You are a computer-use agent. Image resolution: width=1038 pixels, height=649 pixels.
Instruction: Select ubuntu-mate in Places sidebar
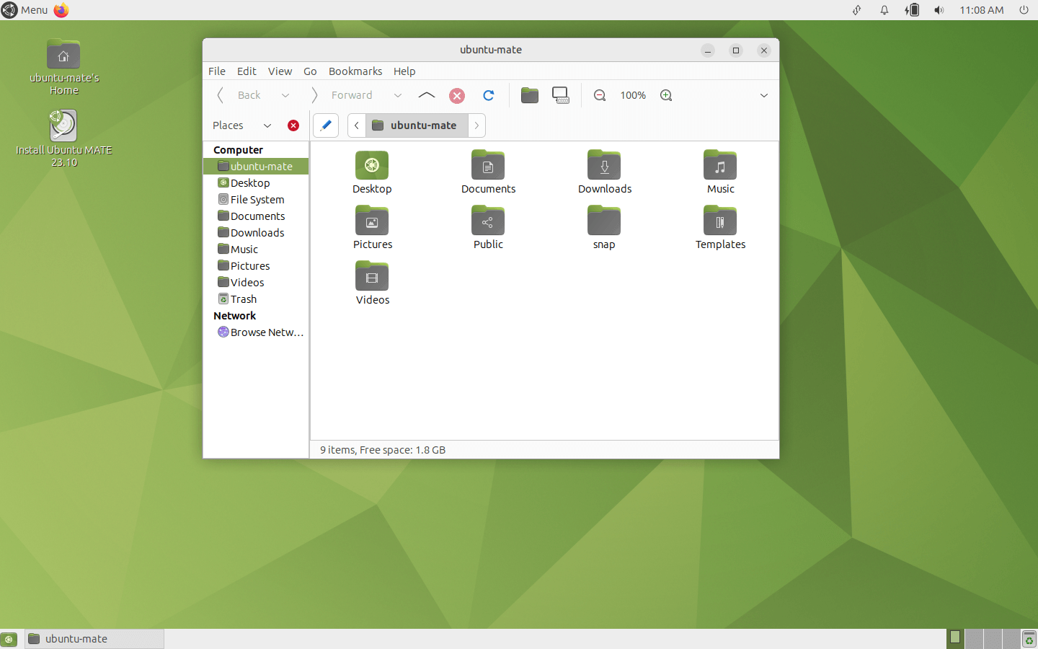[256, 167]
